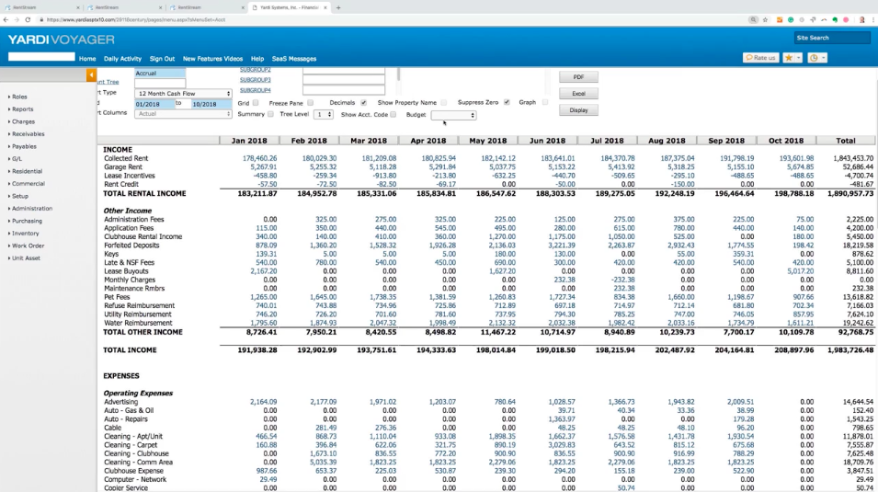
Task: Open the favorites star dropdown arrow
Action: [799, 58]
